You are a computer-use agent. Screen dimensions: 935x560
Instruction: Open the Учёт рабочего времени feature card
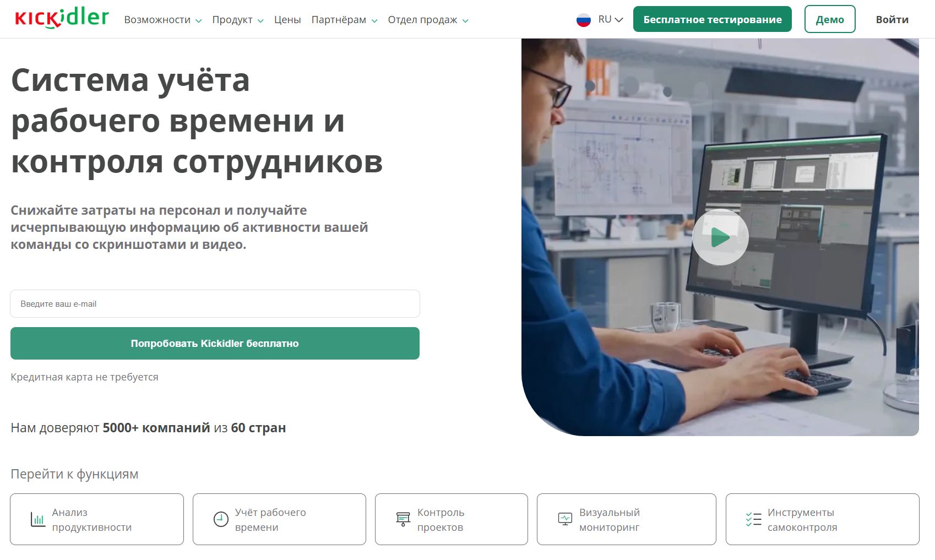(x=279, y=519)
